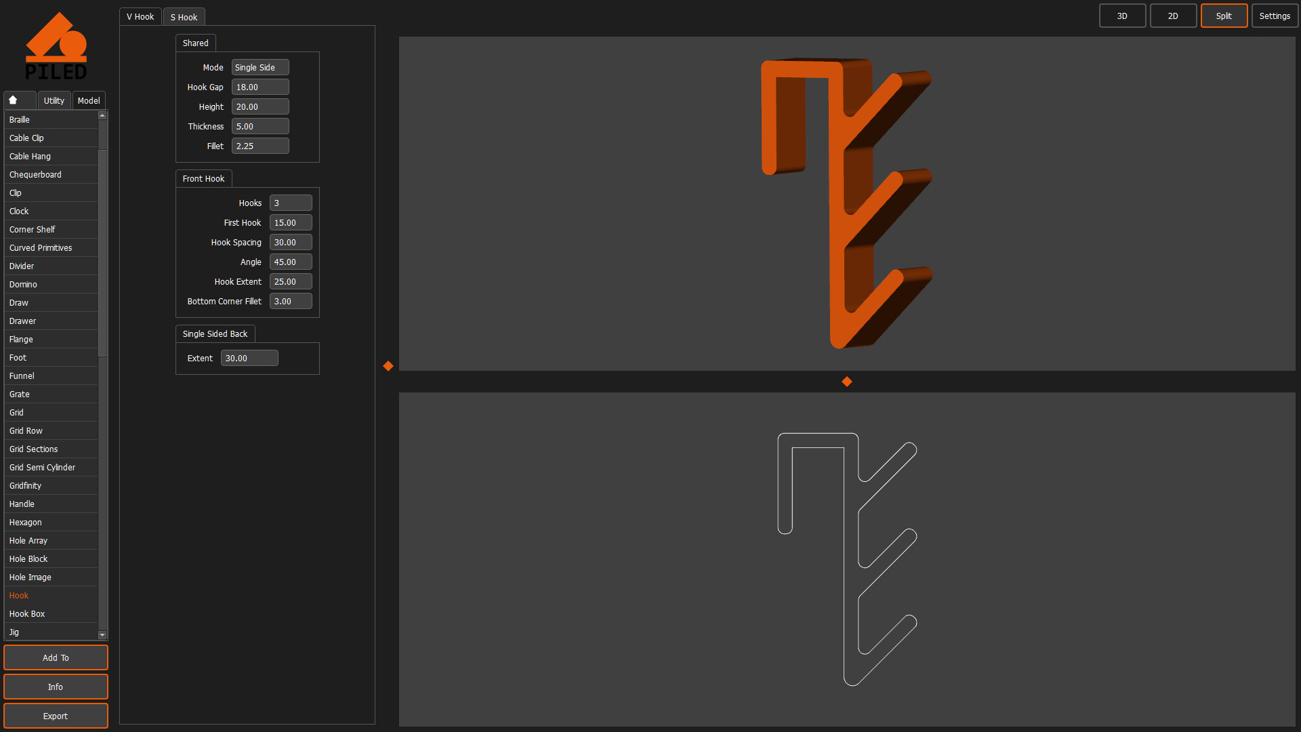Select Funnel in the model list

pos(51,376)
